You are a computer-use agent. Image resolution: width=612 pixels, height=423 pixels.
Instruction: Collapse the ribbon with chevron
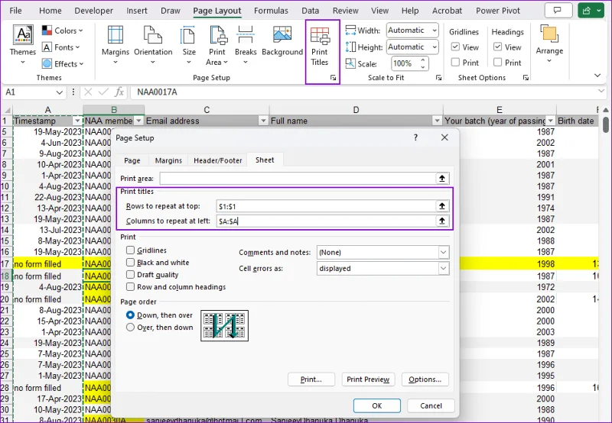click(597, 75)
